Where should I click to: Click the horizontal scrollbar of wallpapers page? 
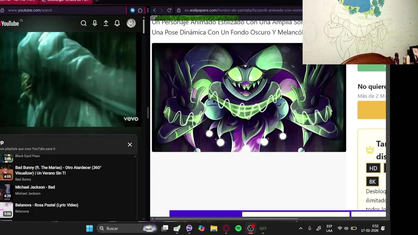coord(227,219)
